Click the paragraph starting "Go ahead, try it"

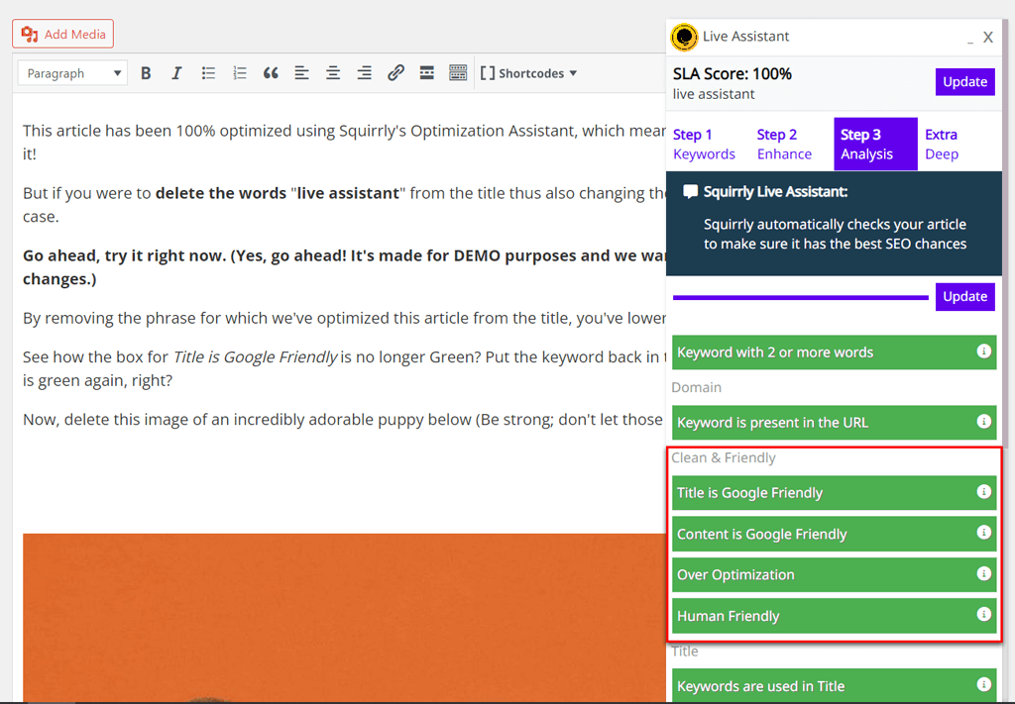(344, 267)
